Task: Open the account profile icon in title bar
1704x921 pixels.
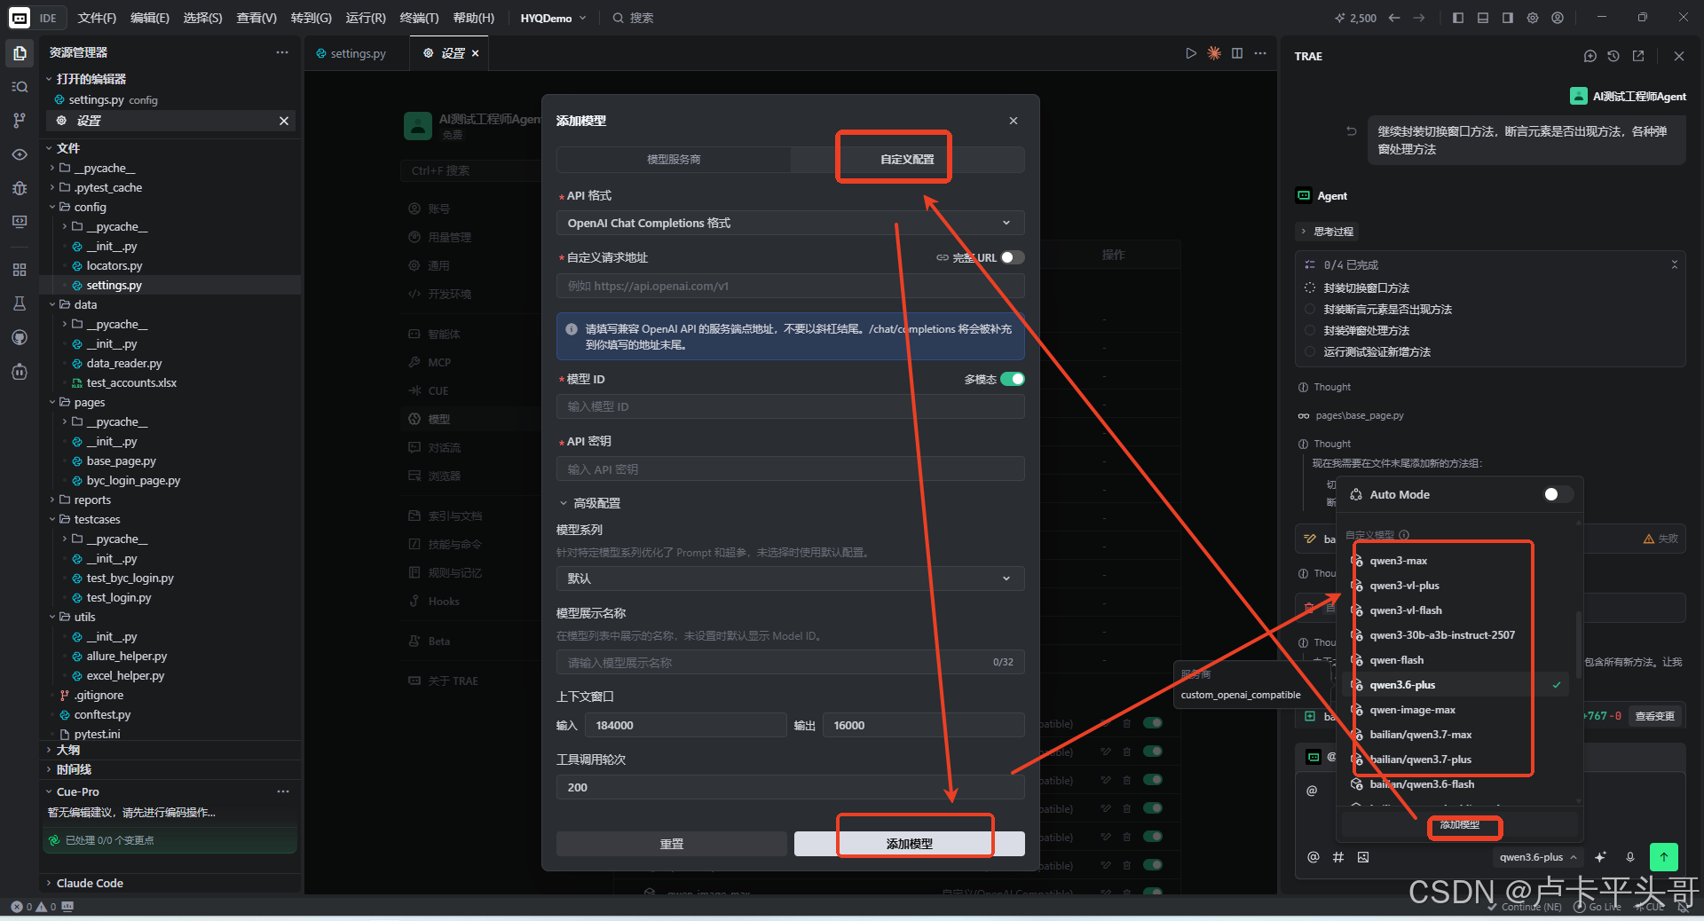Action: click(x=1558, y=18)
